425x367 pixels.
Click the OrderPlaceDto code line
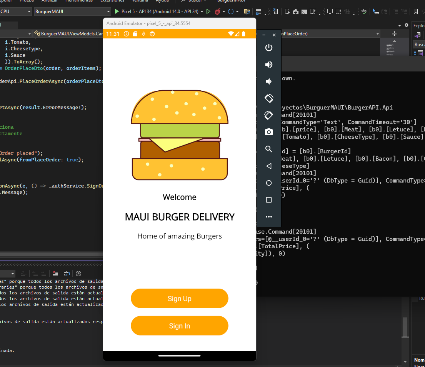click(x=51, y=68)
